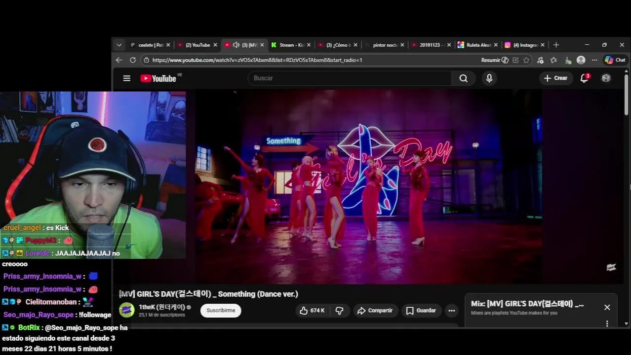Image resolution: width=631 pixels, height=355 pixels.
Task: Open YouTube notifications bell
Action: 585,78
